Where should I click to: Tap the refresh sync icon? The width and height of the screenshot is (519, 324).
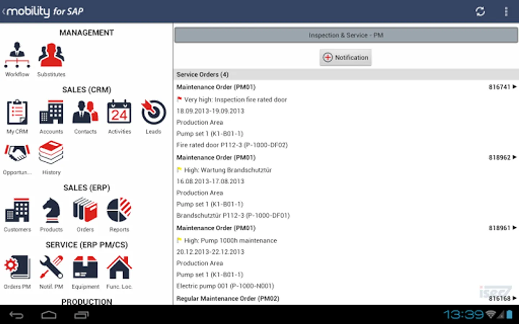480,12
